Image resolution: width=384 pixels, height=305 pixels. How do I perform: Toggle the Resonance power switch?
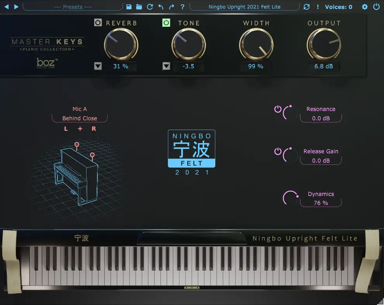click(278, 109)
